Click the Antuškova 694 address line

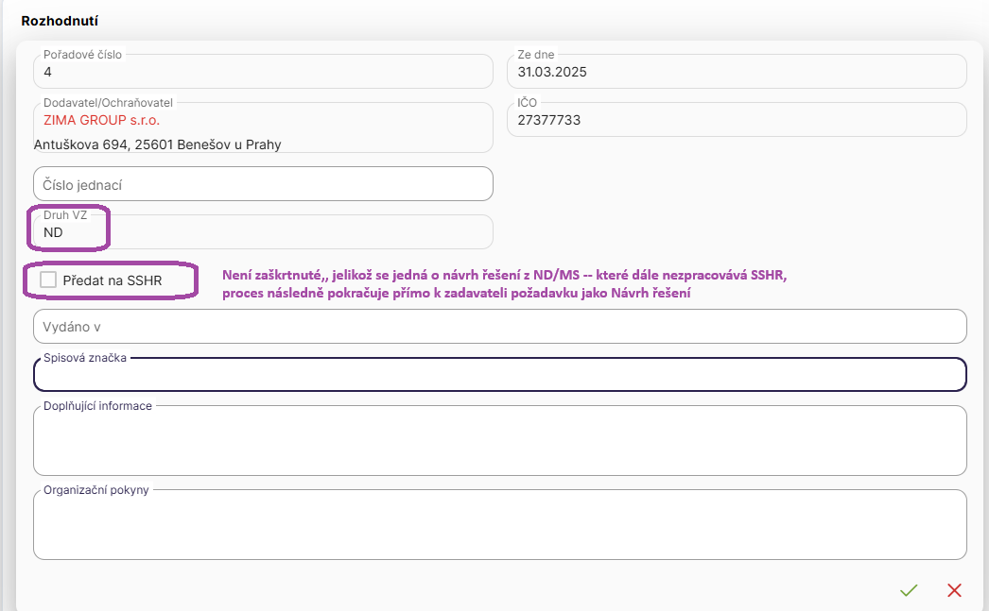(x=157, y=144)
